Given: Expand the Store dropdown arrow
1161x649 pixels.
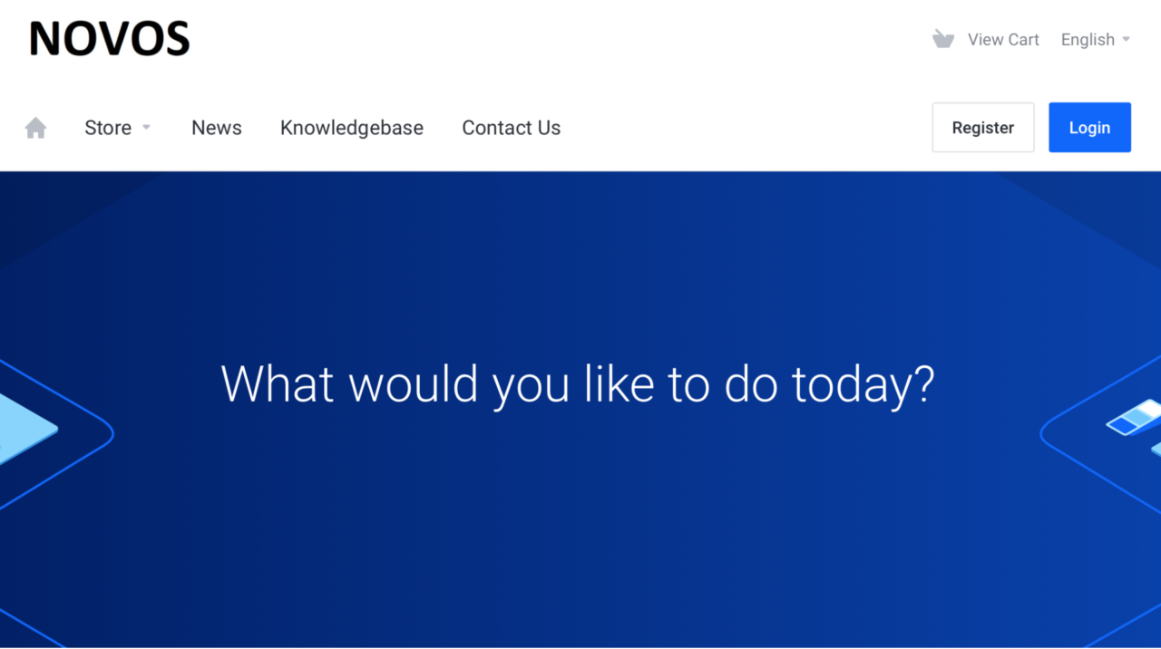Looking at the screenshot, I should pyautogui.click(x=146, y=128).
